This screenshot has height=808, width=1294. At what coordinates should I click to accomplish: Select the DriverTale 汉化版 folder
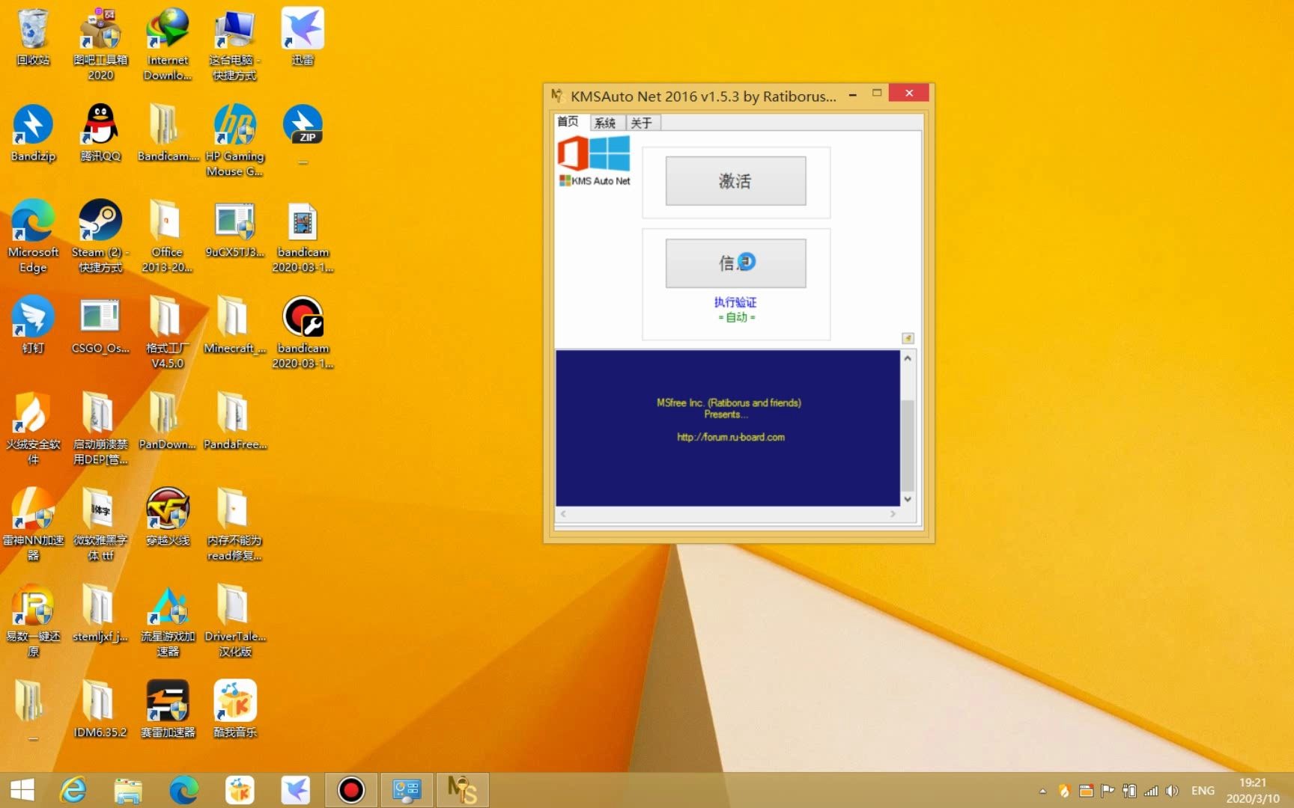point(234,621)
